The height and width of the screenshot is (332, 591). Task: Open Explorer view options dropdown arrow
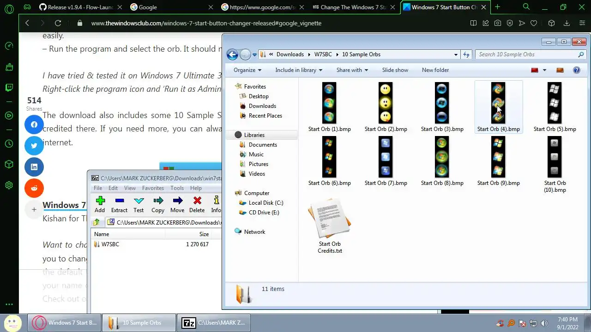tap(544, 70)
